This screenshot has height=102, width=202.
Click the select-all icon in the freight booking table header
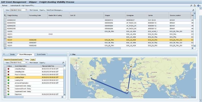(x=5, y=15)
